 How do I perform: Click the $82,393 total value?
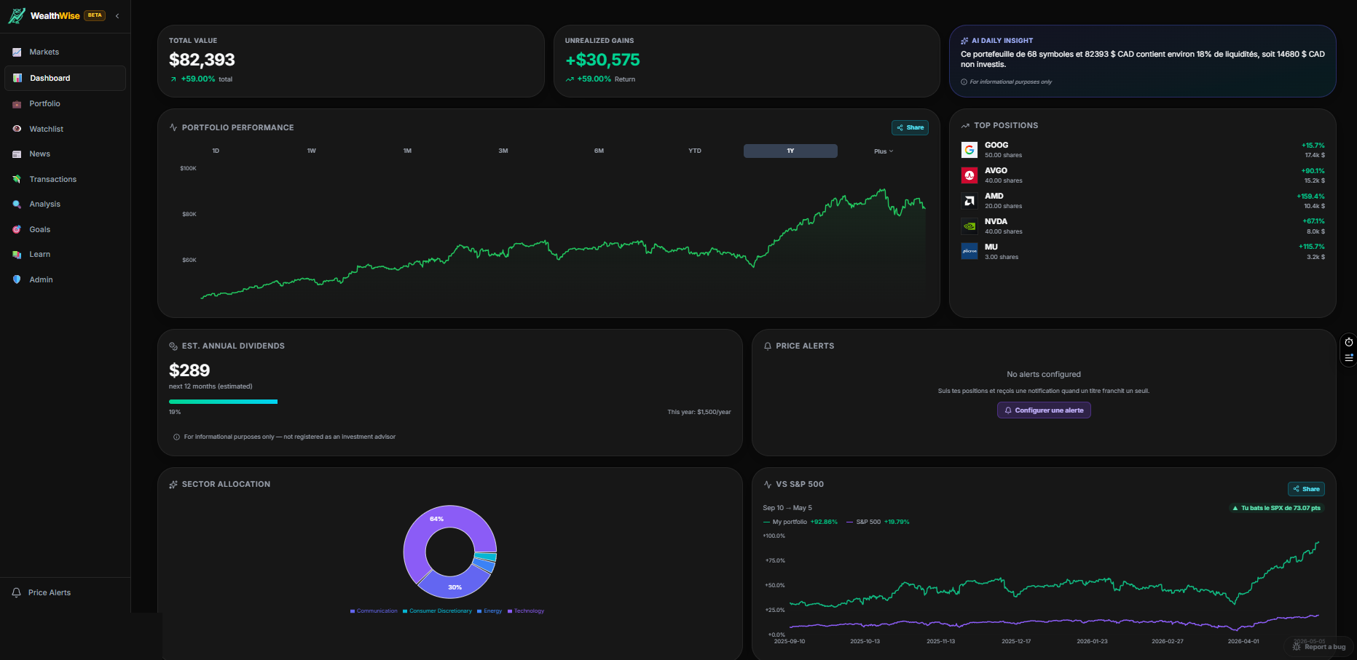tap(202, 60)
